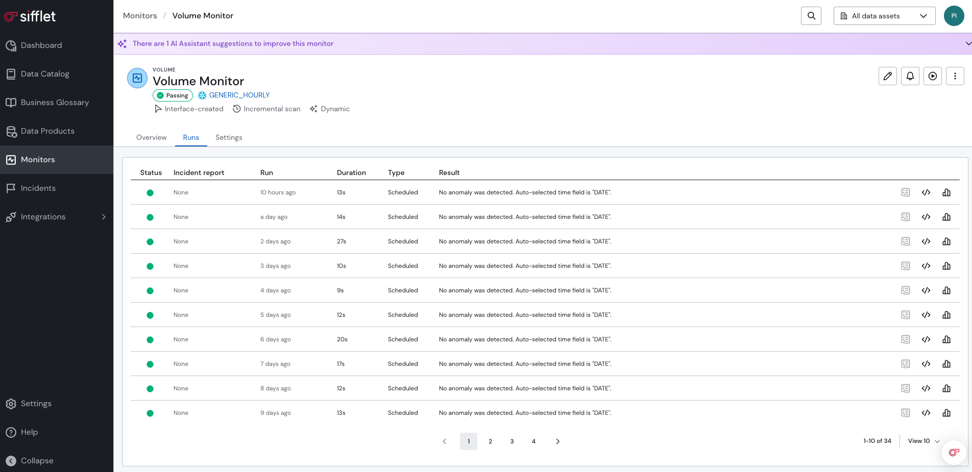The height and width of the screenshot is (472, 972).
Task: Open the GENERIC_HOURLY dataset link
Action: click(239, 95)
